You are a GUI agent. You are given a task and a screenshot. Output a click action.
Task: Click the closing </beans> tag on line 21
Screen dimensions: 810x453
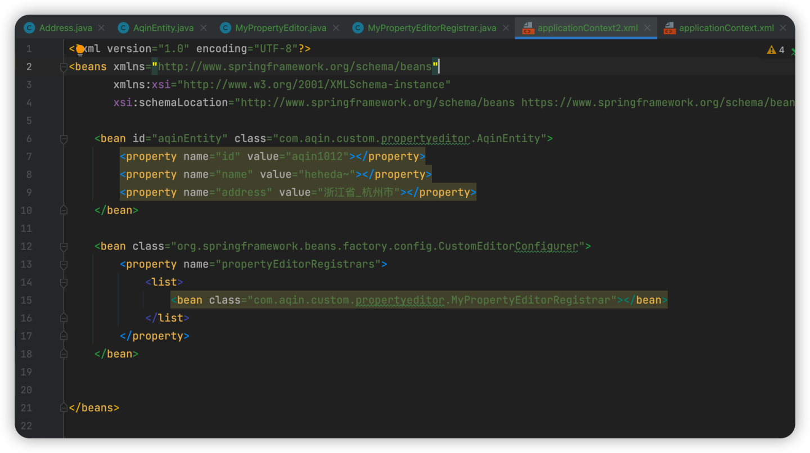[x=94, y=408]
